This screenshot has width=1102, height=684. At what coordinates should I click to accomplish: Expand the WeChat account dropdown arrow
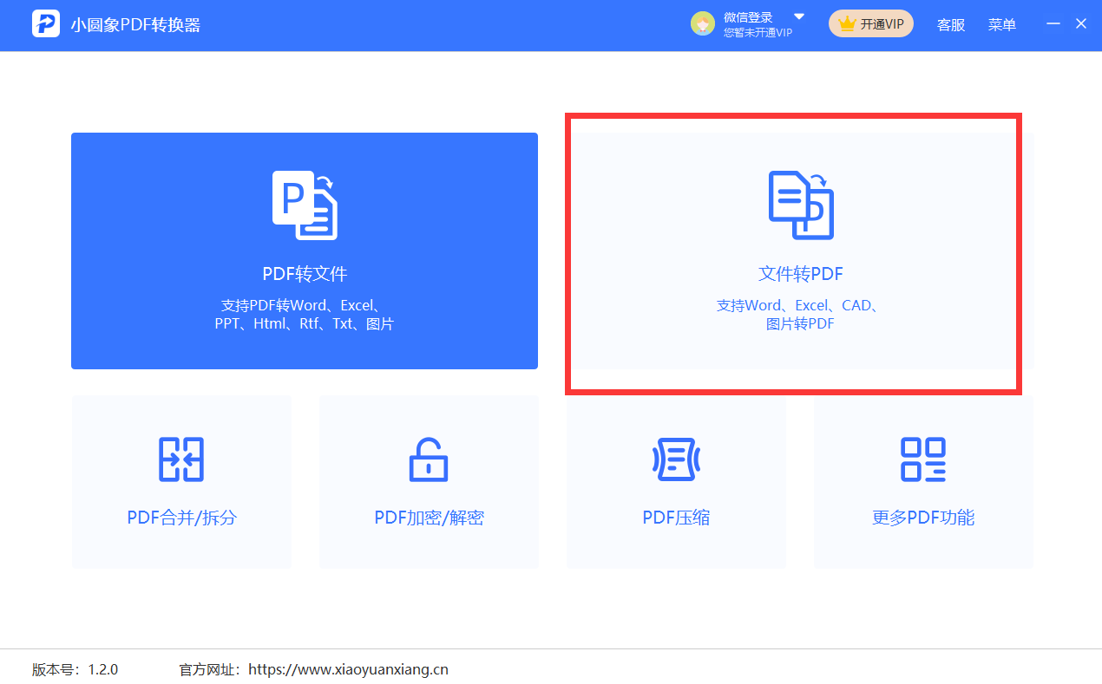[x=798, y=16]
